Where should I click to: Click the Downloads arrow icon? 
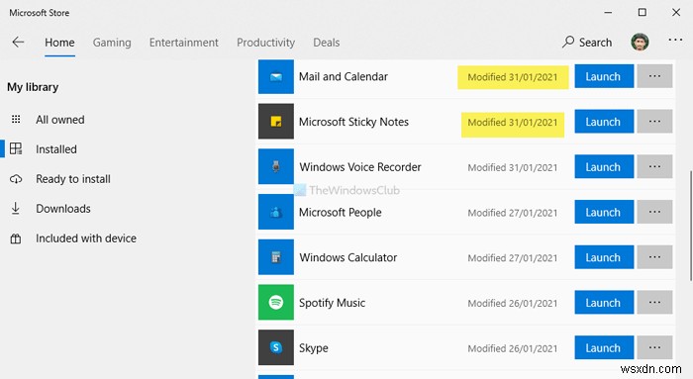[16, 209]
